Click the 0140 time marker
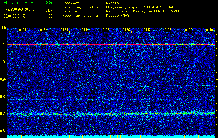The image size is (218, 138). (210, 30)
